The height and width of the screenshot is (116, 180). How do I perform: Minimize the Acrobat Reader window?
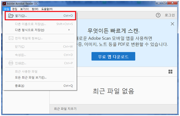[159, 3]
